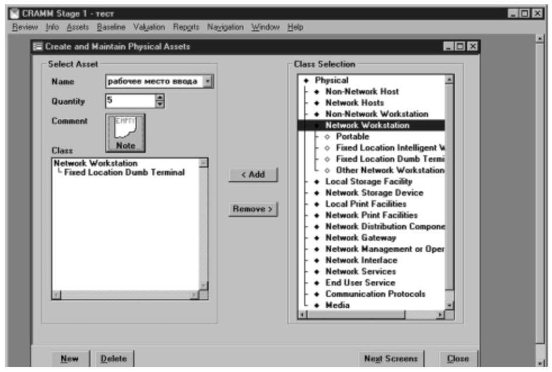The width and height of the screenshot is (552, 372).
Task: Select Portable under Network Workstation
Action: 352,137
